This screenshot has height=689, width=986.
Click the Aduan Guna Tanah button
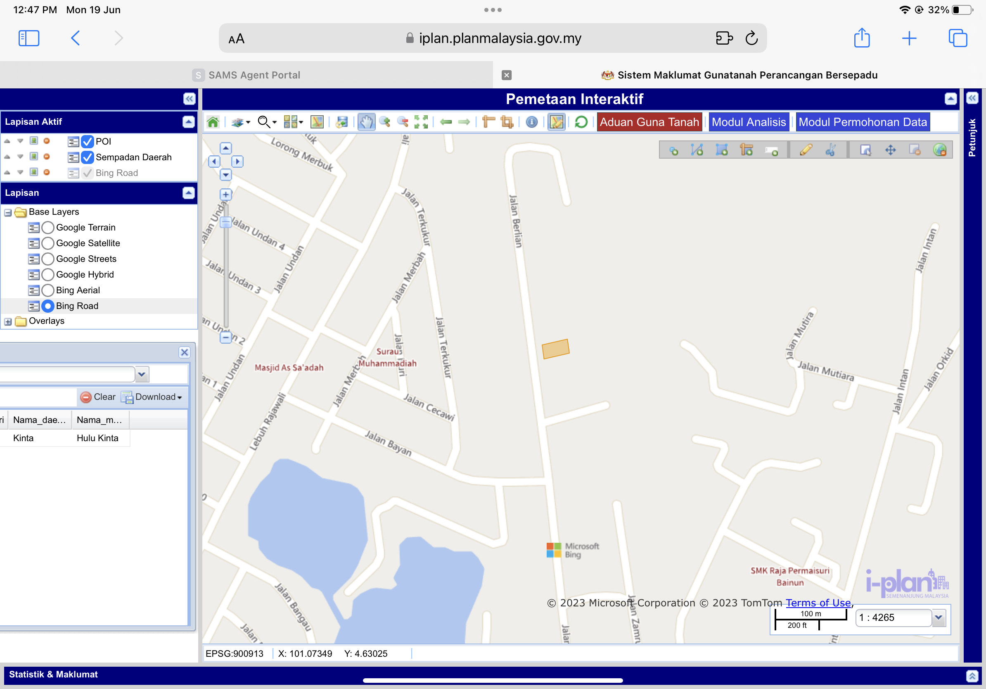[649, 122]
